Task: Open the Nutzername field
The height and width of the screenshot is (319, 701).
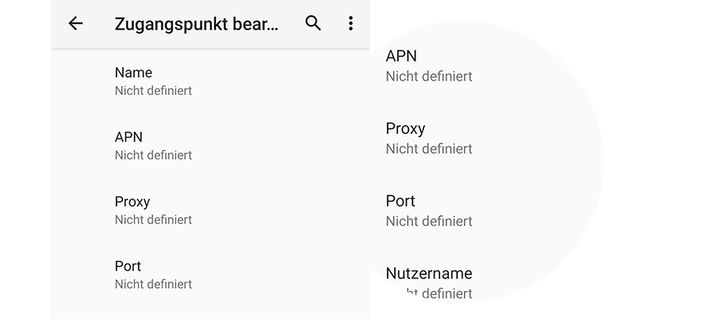Action: [x=429, y=274]
